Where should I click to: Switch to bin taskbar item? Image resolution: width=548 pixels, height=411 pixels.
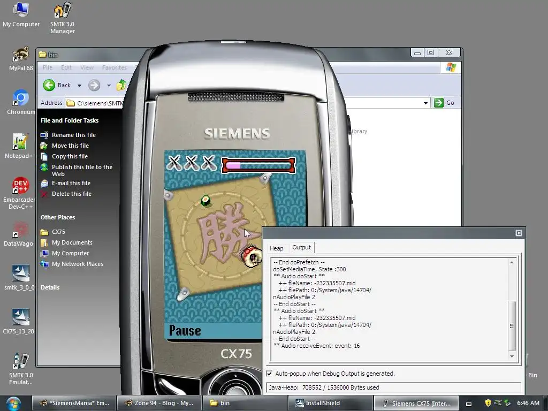coord(245,404)
